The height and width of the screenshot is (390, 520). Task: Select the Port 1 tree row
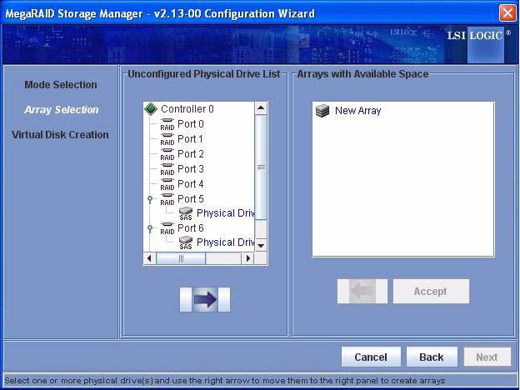click(190, 139)
